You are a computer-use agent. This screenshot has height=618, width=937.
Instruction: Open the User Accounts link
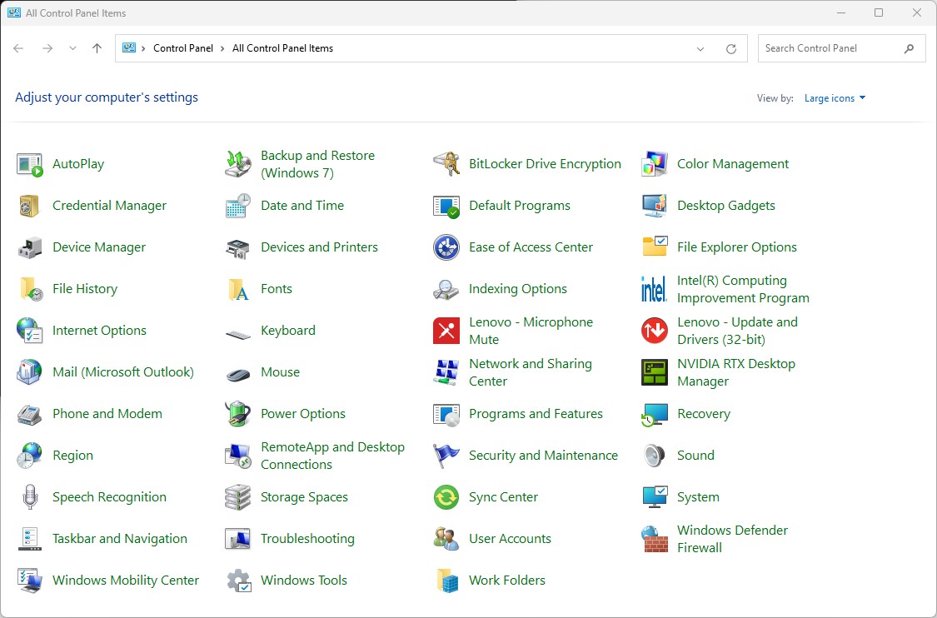tap(510, 539)
